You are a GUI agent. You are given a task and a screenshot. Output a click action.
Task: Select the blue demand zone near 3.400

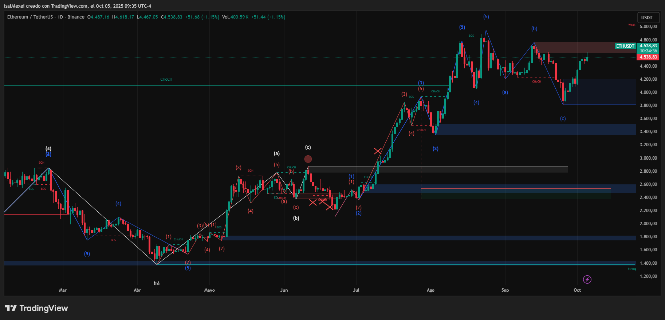(x=535, y=129)
